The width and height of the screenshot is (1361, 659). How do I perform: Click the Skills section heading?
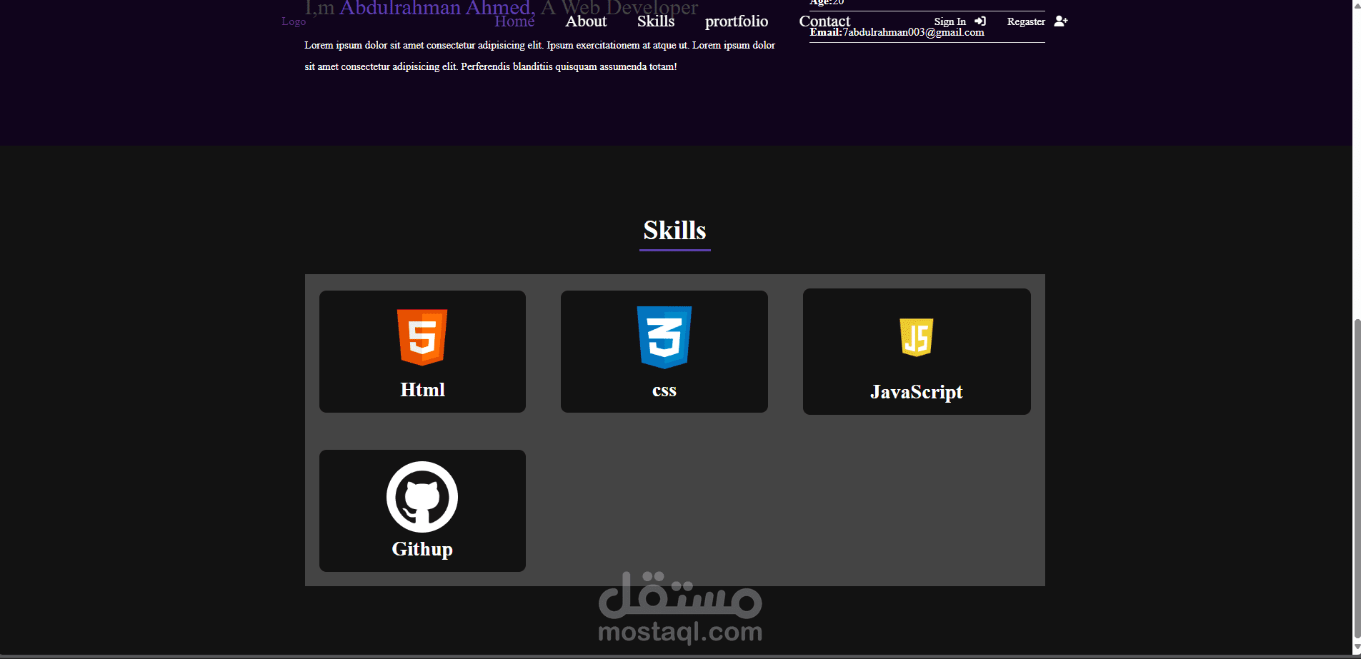[x=675, y=231]
